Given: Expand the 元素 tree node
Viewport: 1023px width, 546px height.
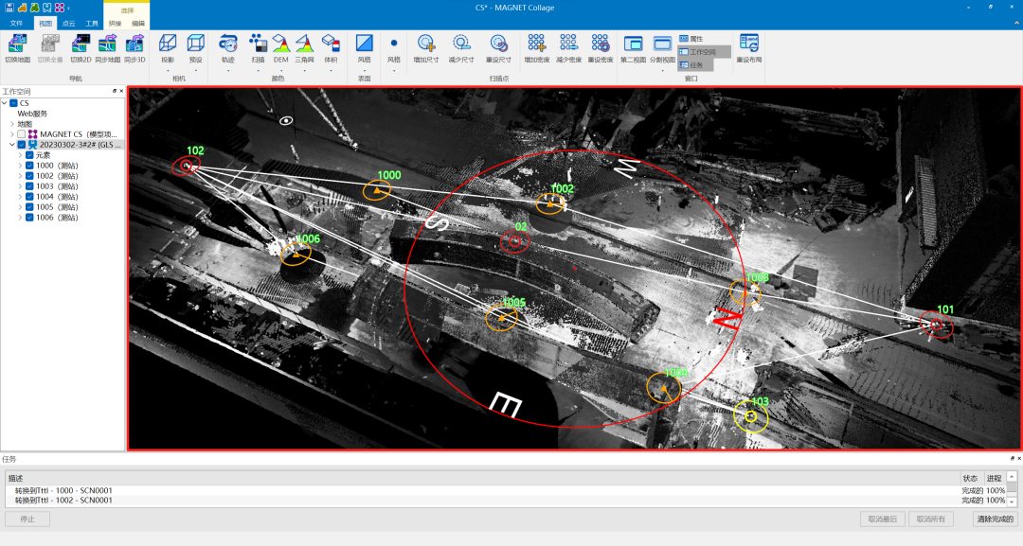Looking at the screenshot, I should 20,155.
